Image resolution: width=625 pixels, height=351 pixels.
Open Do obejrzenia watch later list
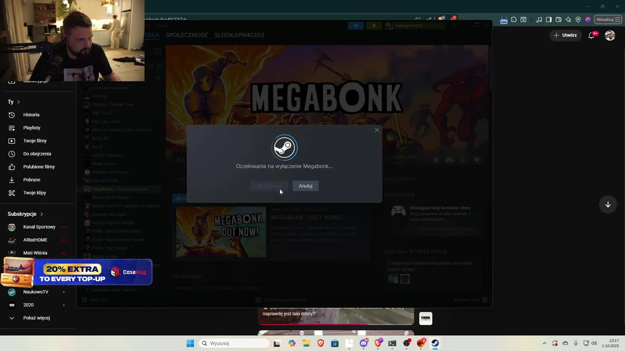(37, 154)
